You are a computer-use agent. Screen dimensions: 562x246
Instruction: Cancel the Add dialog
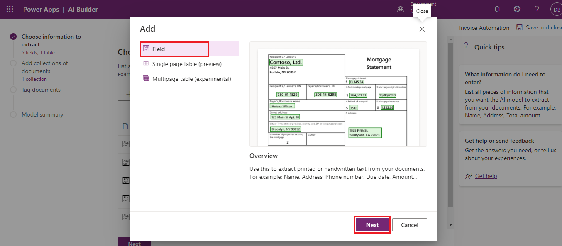coord(410,225)
